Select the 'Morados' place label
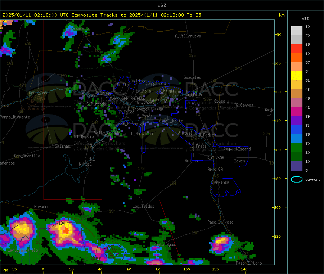Viewport: 324px width, 274px height. click(x=42, y=207)
